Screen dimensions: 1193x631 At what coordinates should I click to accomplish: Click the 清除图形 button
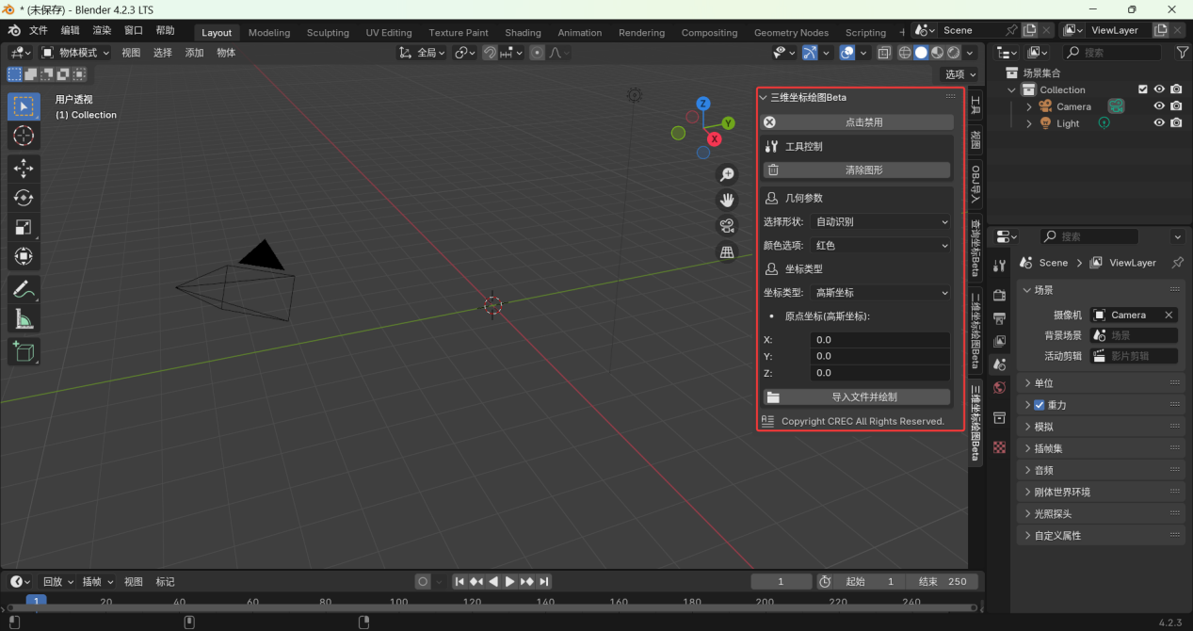tap(863, 170)
